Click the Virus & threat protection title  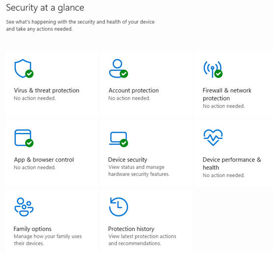47,90
